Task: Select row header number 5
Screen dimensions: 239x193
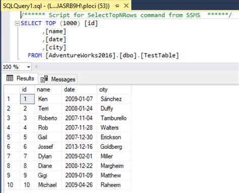Action: tap(12, 137)
